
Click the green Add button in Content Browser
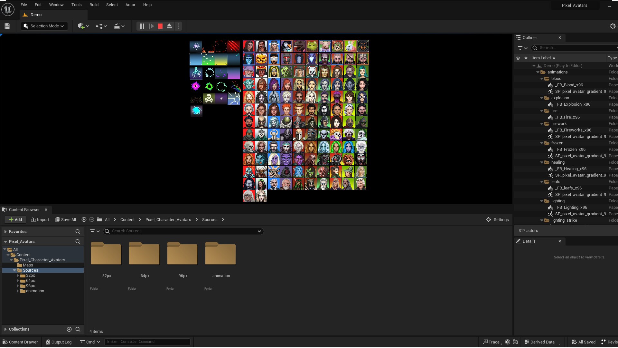click(15, 219)
